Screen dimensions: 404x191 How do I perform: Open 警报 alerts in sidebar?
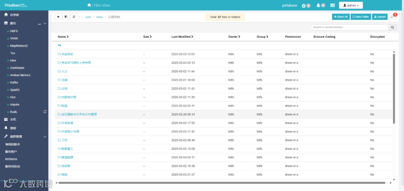(13, 128)
